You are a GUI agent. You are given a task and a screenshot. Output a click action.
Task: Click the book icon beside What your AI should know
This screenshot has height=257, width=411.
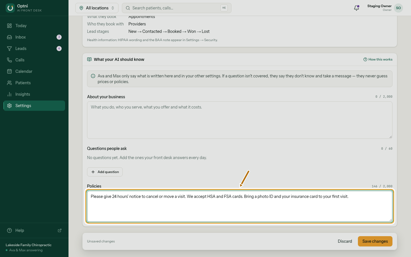pyautogui.click(x=89, y=59)
